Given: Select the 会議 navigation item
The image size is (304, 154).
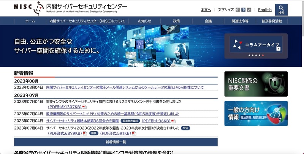Looking at the screenshot, I should (208, 21).
